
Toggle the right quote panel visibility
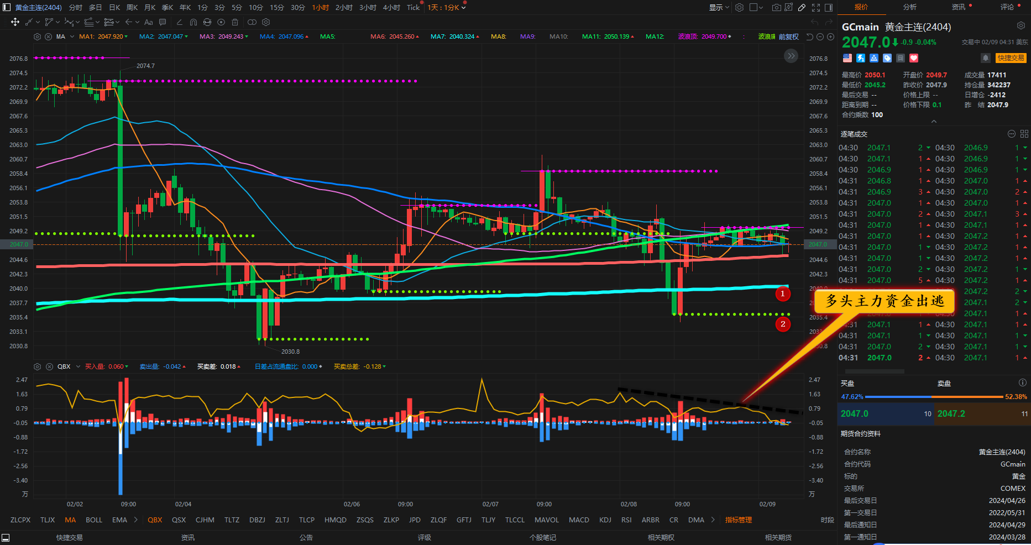829,7
